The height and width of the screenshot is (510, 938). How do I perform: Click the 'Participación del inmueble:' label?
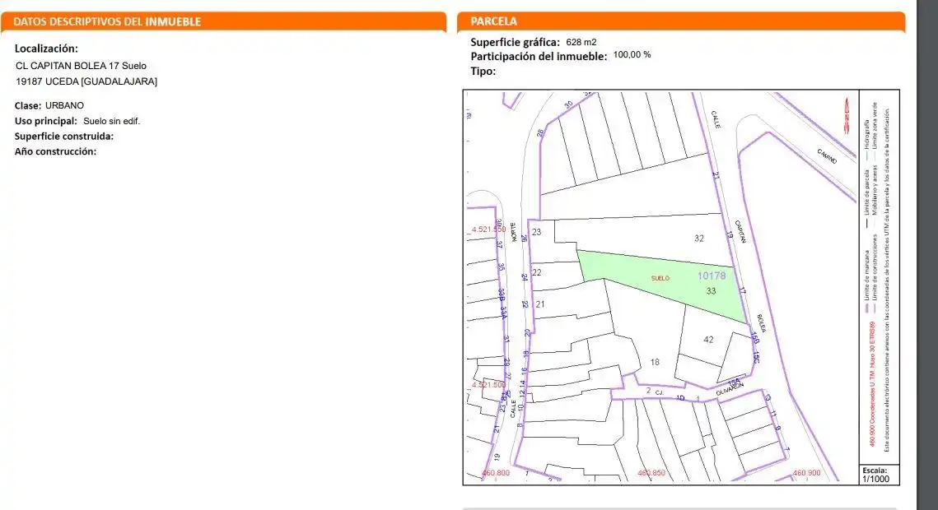pos(539,57)
